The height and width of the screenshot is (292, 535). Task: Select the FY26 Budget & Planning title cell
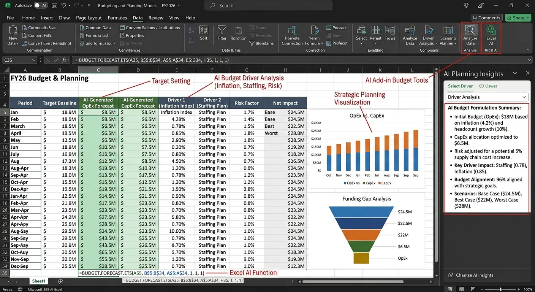tap(49, 78)
